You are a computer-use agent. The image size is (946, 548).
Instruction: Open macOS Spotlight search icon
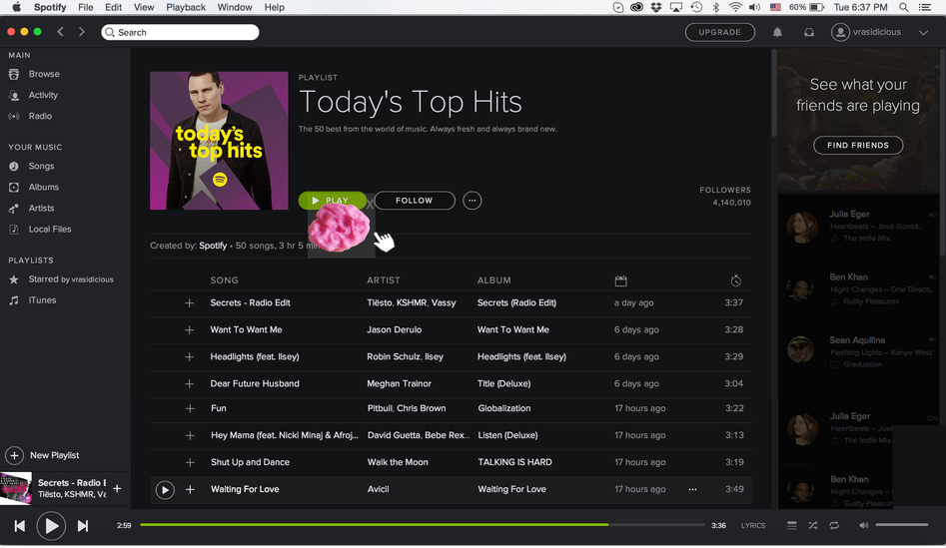pyautogui.click(x=904, y=7)
